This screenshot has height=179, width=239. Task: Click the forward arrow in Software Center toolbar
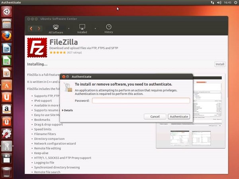[x=39, y=29]
